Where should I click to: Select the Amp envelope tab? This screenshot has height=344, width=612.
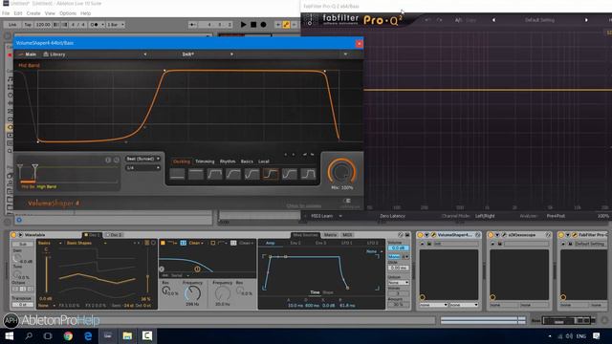click(x=270, y=243)
